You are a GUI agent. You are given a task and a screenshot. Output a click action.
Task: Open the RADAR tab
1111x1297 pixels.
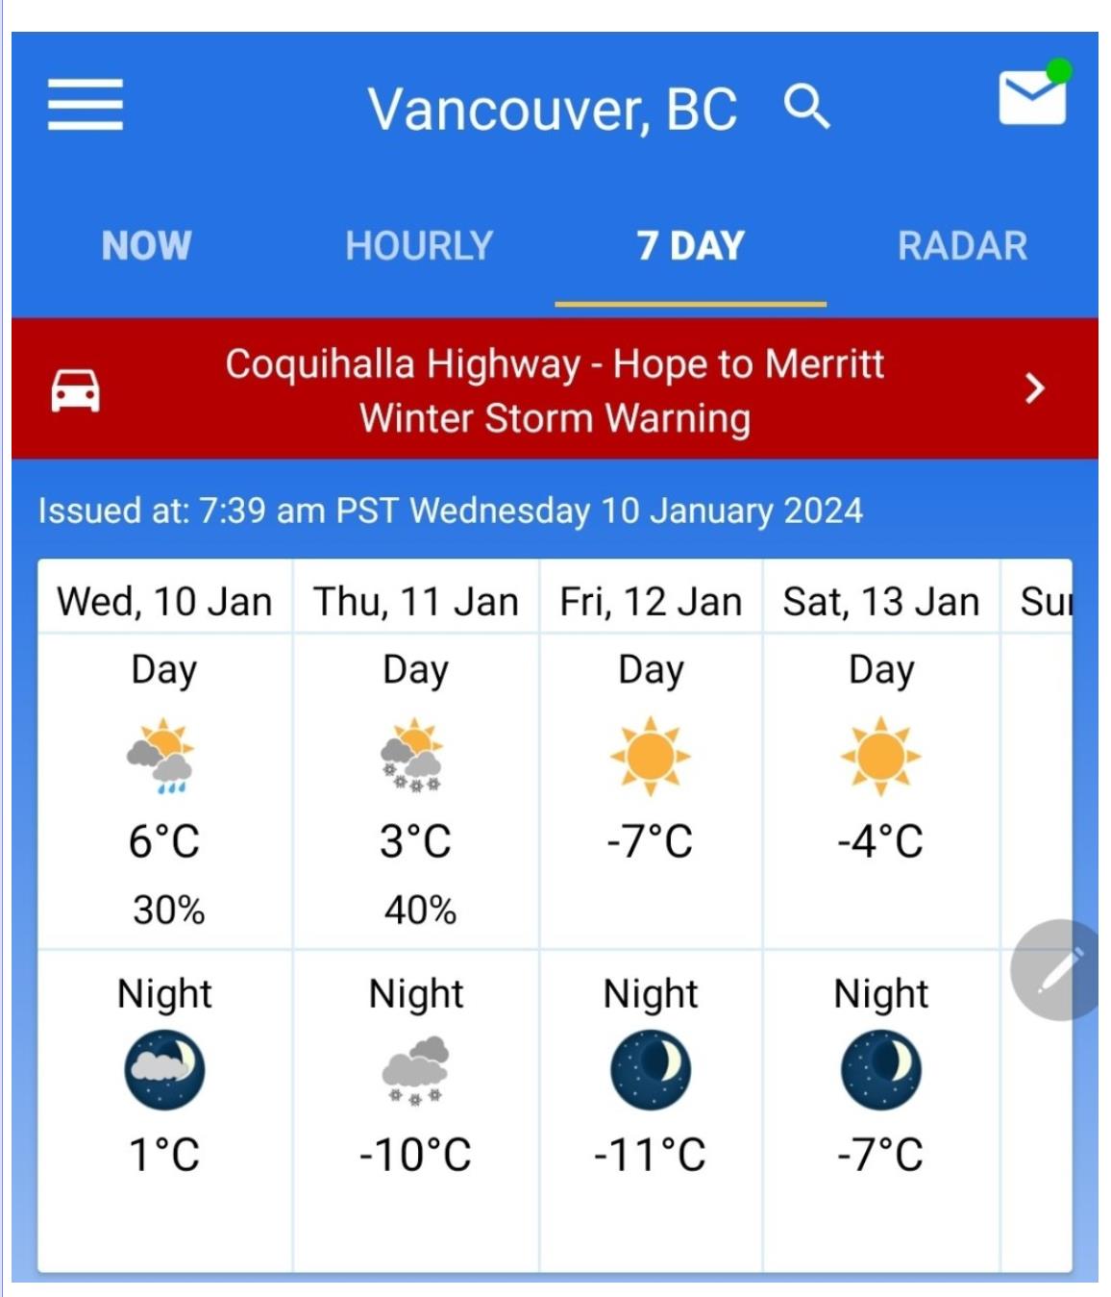coord(962,245)
